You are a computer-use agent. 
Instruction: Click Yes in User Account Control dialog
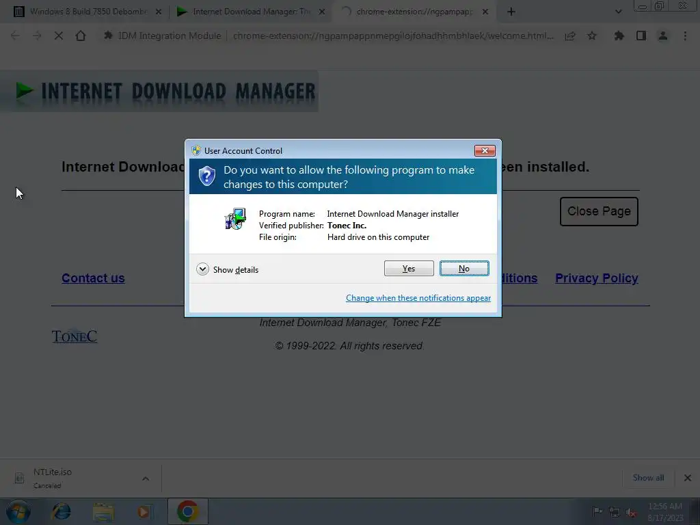409,268
